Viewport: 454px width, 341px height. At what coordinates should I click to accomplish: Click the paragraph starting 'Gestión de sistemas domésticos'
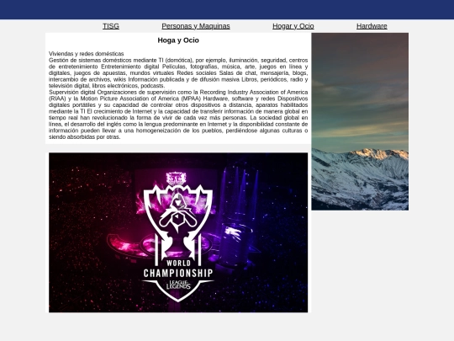pyautogui.click(x=178, y=73)
